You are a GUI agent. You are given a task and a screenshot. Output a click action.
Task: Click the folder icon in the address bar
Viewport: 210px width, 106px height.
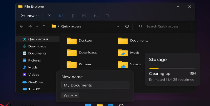tap(54, 26)
